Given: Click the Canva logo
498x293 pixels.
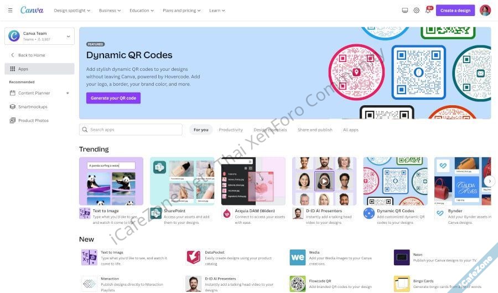Looking at the screenshot, I should click(x=32, y=10).
